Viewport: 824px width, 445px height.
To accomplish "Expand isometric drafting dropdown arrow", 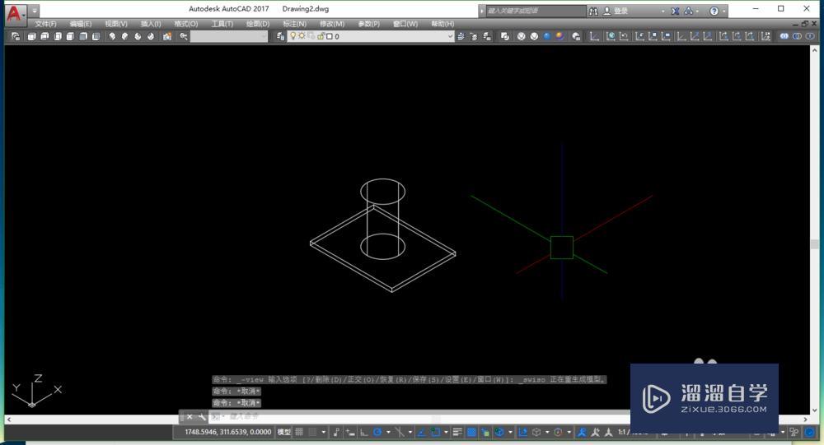I will coord(410,433).
